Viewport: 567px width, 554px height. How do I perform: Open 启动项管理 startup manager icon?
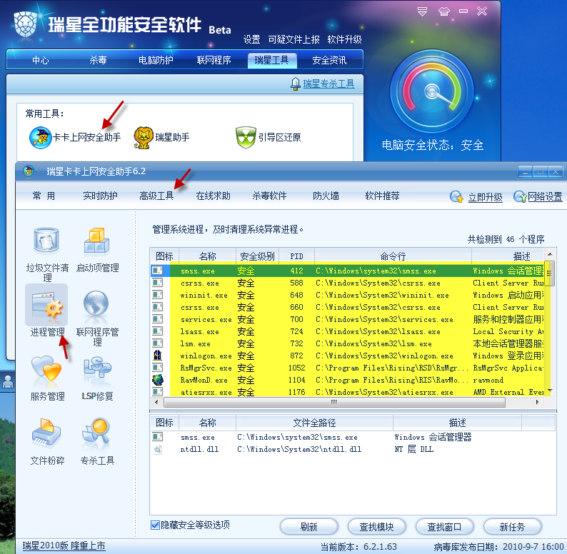[x=97, y=241]
